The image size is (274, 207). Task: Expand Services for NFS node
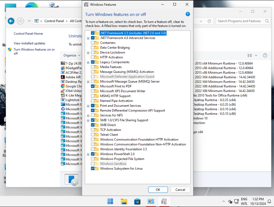click(88, 116)
